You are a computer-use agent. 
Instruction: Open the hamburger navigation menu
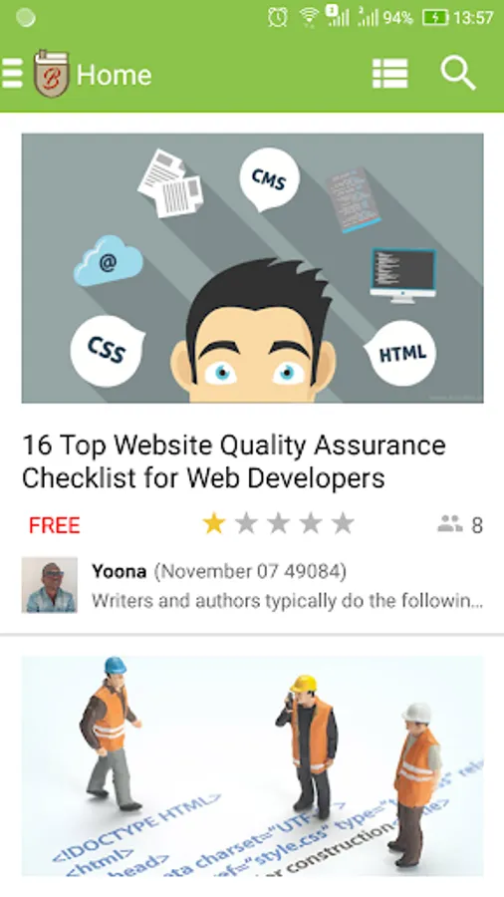[x=11, y=74]
